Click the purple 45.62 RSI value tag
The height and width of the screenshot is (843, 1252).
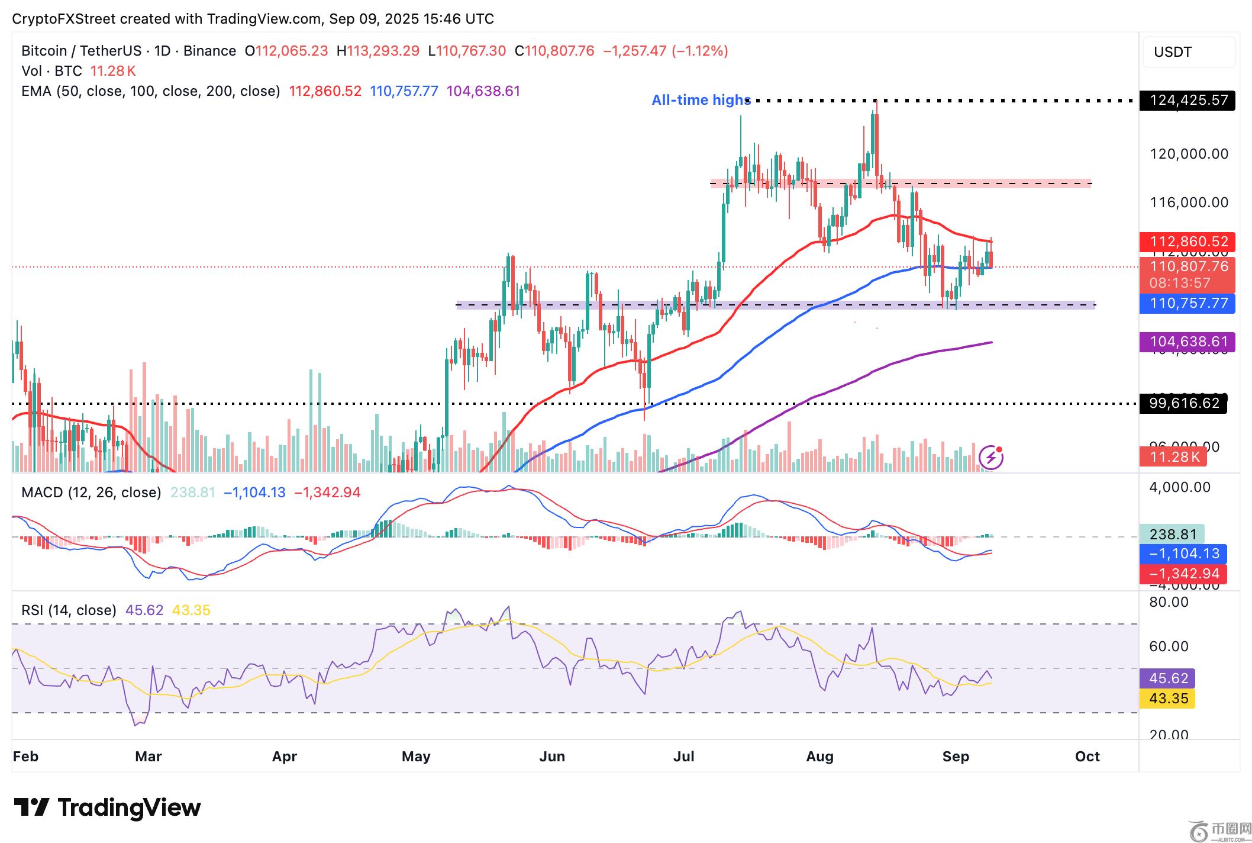pyautogui.click(x=1167, y=678)
